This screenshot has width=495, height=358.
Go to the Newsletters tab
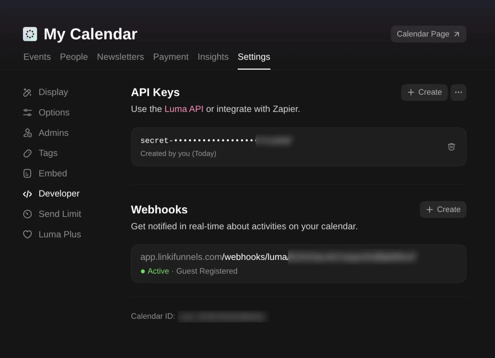click(120, 57)
